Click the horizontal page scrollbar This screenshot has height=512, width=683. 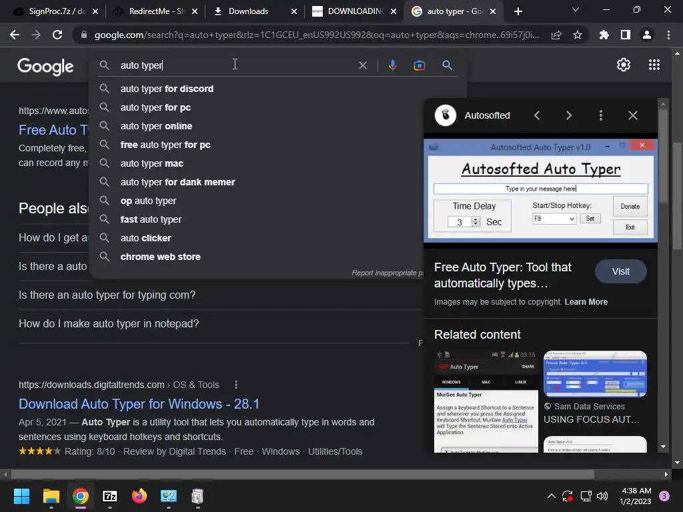click(303, 474)
